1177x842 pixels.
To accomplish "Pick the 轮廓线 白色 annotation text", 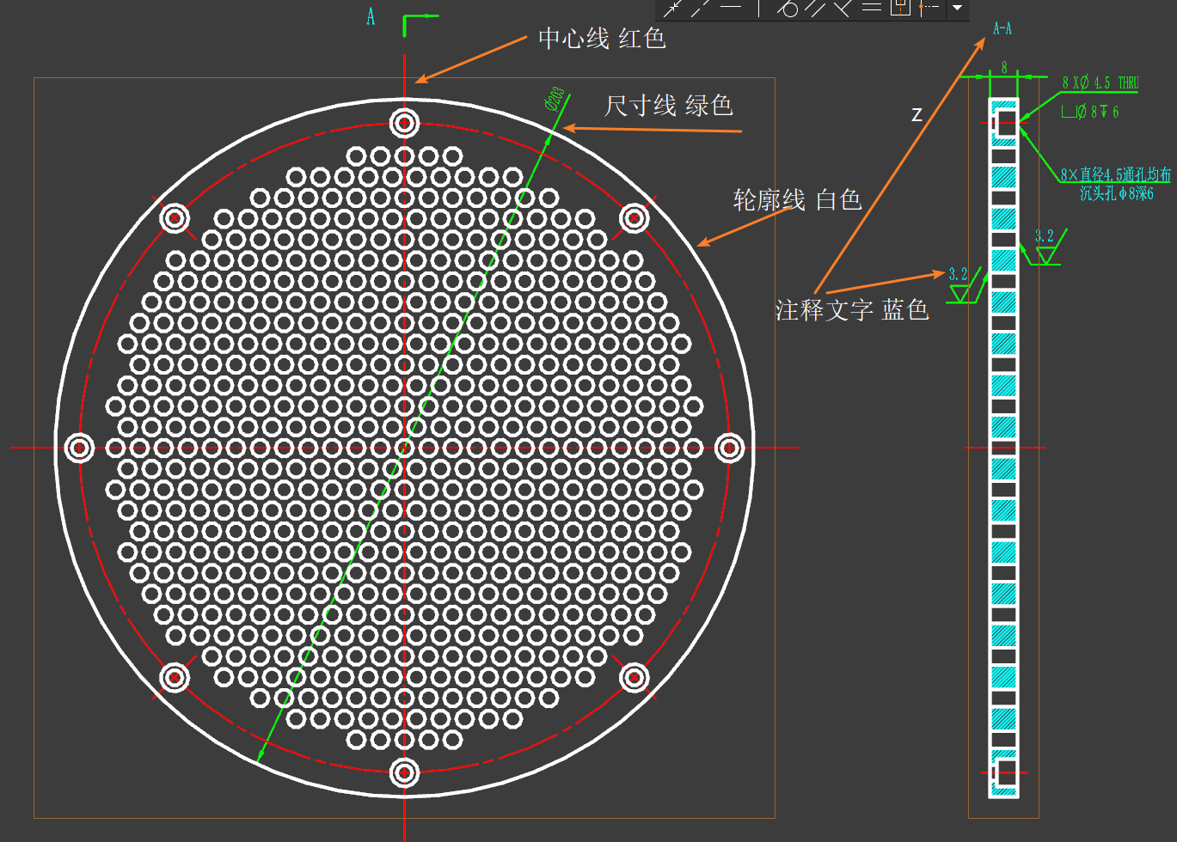I will (797, 200).
